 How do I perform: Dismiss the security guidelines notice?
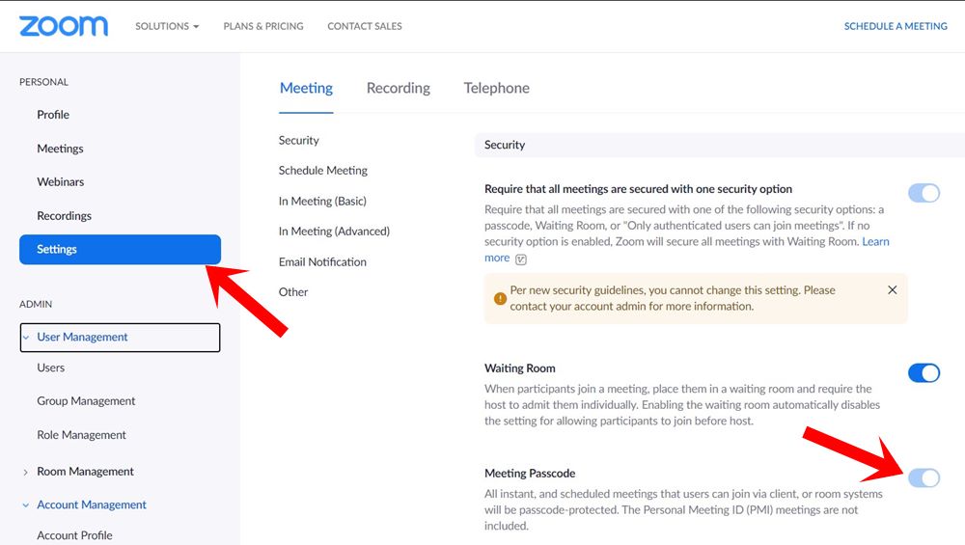[892, 289]
